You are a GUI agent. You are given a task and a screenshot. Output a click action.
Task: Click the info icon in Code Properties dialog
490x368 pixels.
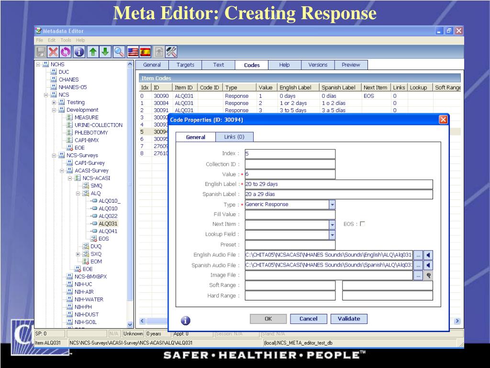(185, 321)
